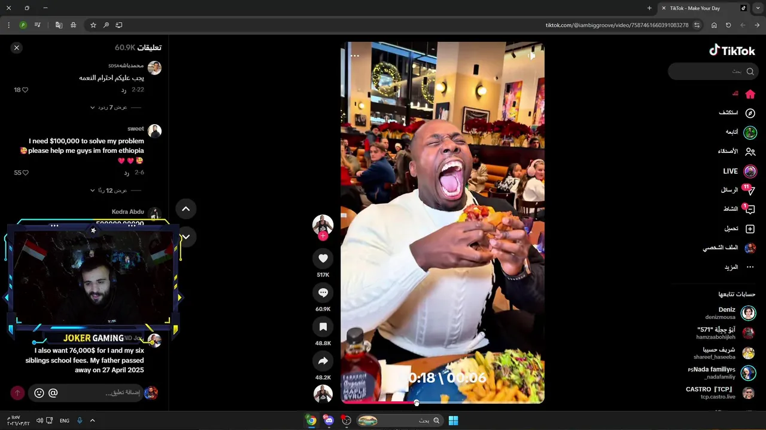Screen dimensions: 766x430
Task: Expand 7 replies under first comment
Action: pos(108,107)
